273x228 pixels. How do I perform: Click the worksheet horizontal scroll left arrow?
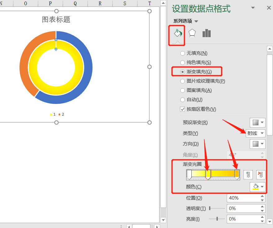[x=129, y=227]
